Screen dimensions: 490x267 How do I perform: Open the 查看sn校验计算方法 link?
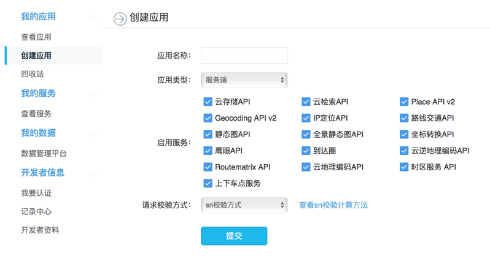[x=333, y=205]
